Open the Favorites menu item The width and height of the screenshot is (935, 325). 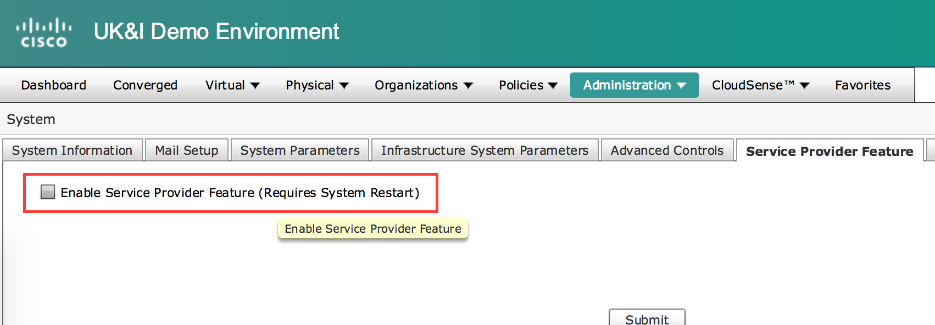862,85
